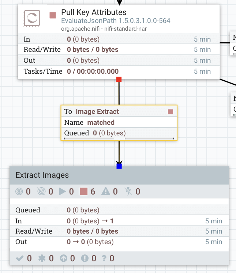Click the Pull Key Attributes Tasks/Time row

tap(119, 72)
